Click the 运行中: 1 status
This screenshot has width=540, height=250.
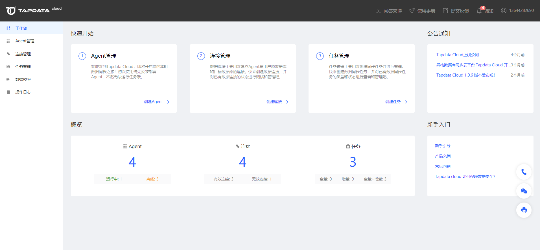pos(114,179)
